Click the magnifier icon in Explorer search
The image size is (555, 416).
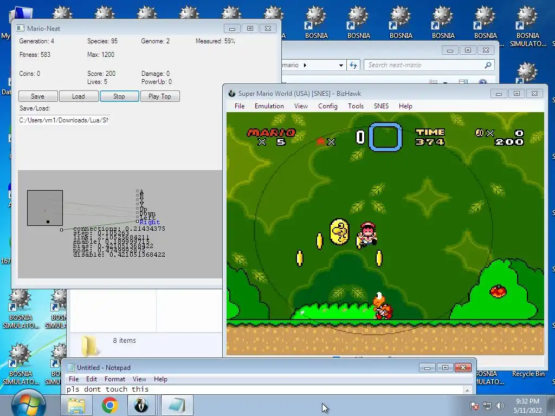[x=488, y=65]
